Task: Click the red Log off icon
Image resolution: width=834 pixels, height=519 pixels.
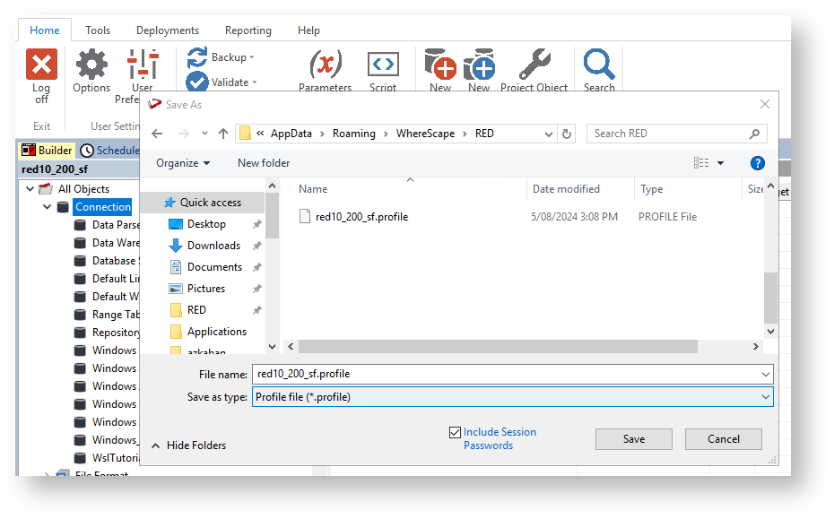Action: [x=41, y=65]
